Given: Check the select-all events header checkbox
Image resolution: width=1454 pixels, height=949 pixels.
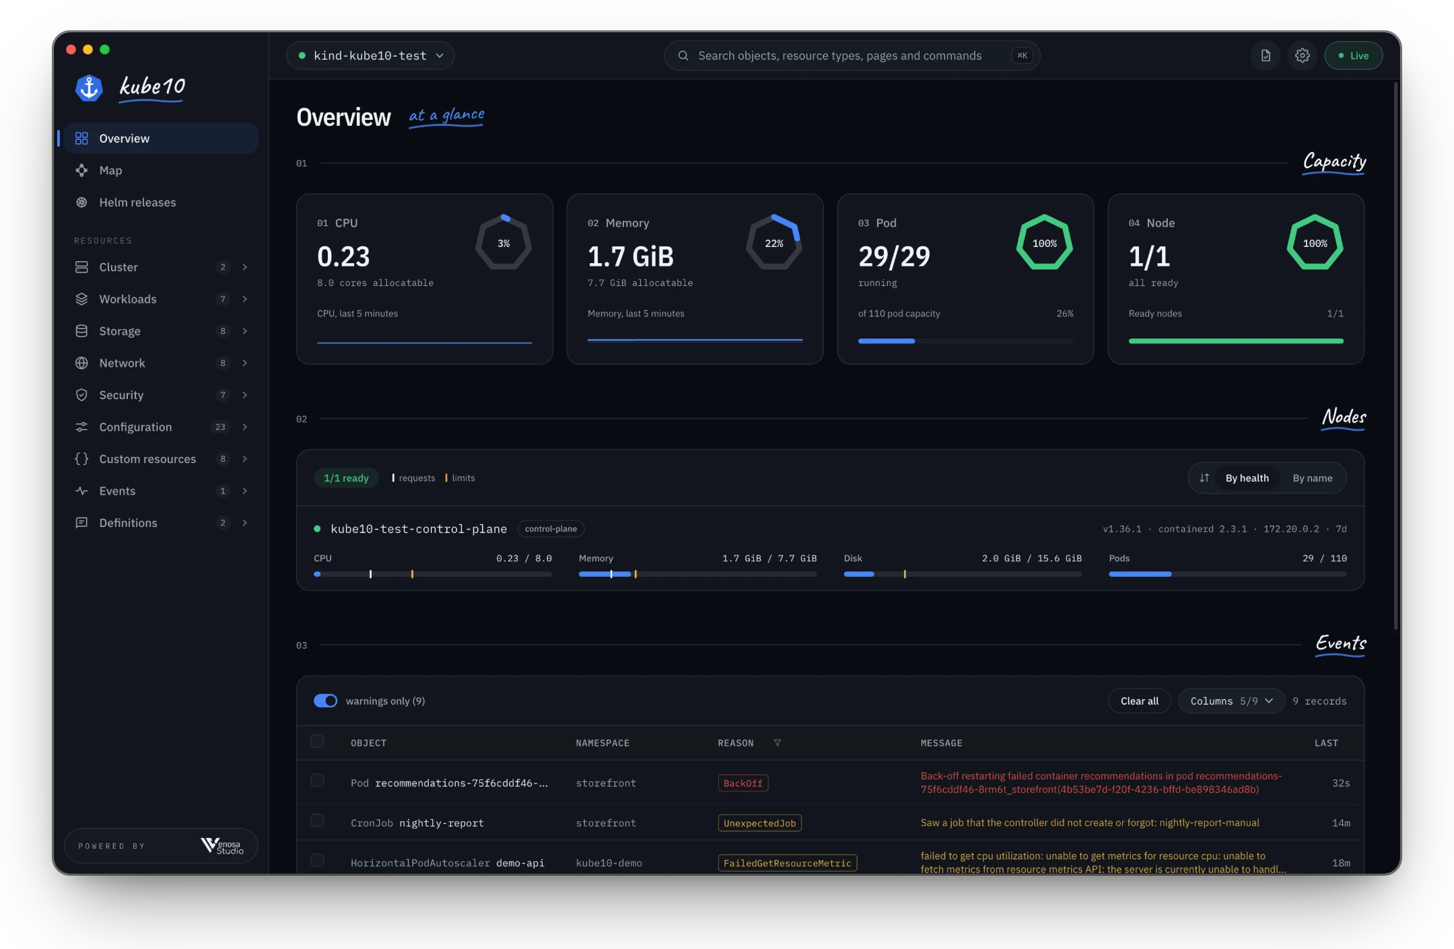Looking at the screenshot, I should pyautogui.click(x=317, y=741).
